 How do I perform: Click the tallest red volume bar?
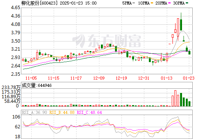click(x=175, y=98)
